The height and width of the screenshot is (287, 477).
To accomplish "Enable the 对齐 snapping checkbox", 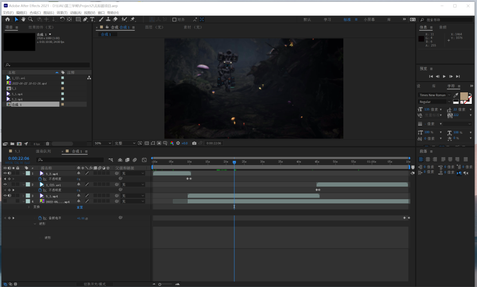I will [175, 20].
